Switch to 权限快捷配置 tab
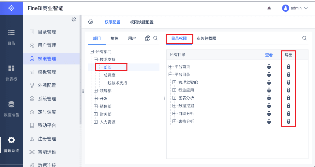The height and width of the screenshot is (167, 315). pyautogui.click(x=142, y=22)
